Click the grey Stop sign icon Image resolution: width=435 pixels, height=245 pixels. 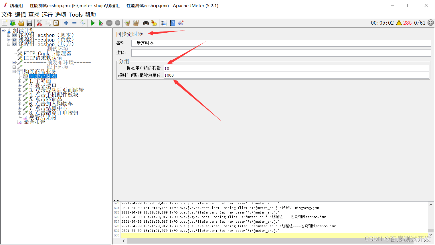[109, 23]
